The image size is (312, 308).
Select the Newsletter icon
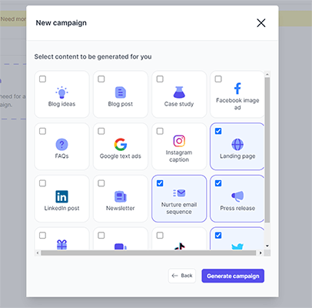coord(121,196)
